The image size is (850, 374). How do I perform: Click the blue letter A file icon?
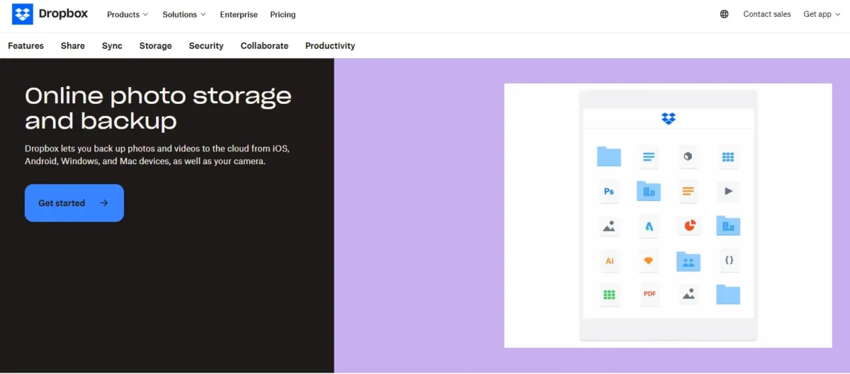pyautogui.click(x=649, y=226)
